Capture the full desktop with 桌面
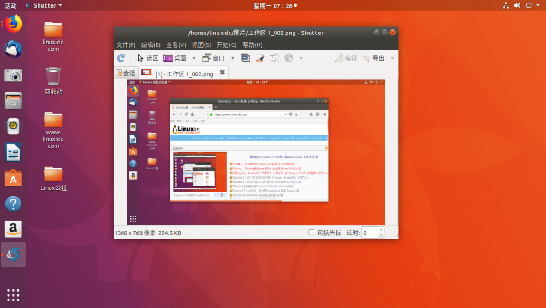The height and width of the screenshot is (308, 546). click(x=175, y=58)
